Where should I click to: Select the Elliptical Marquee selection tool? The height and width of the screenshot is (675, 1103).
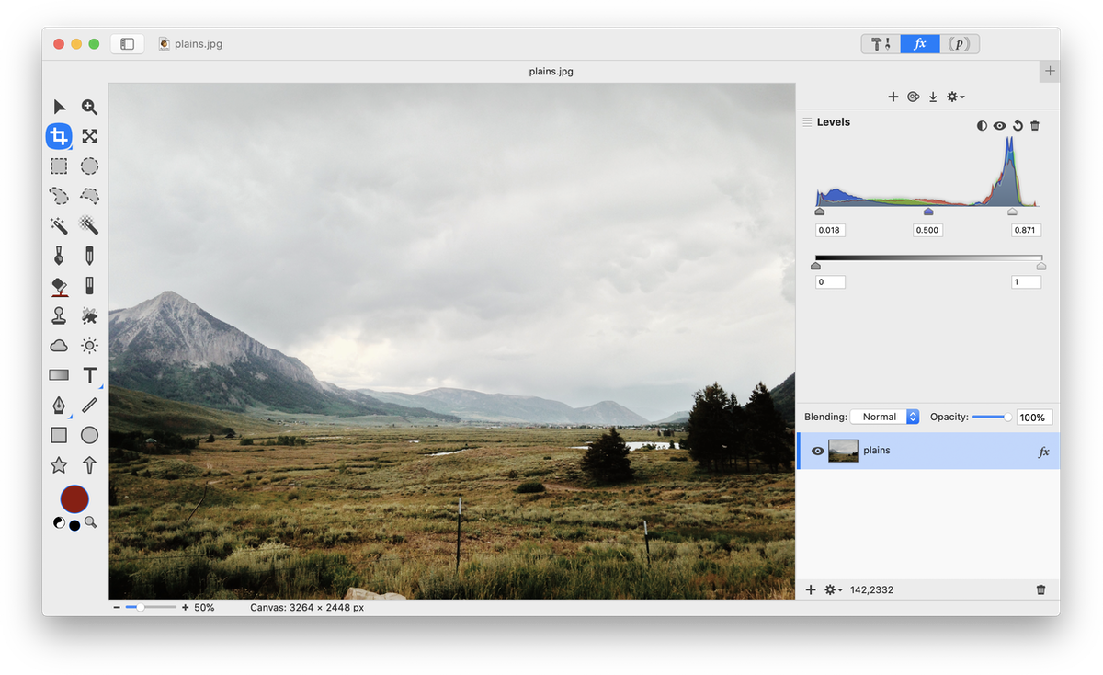point(89,166)
